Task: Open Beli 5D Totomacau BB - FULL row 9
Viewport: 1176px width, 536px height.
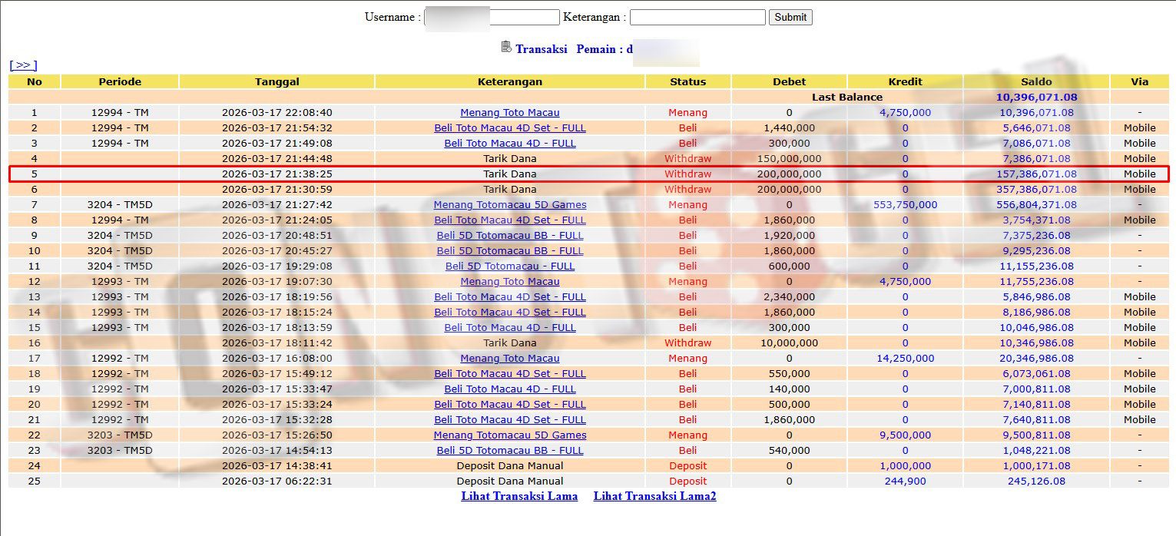Action: (510, 236)
